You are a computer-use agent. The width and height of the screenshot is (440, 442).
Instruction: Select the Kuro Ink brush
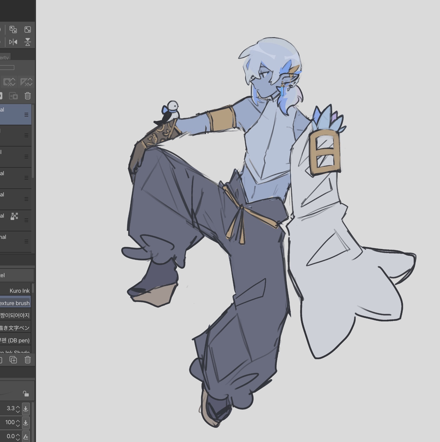[19, 291]
